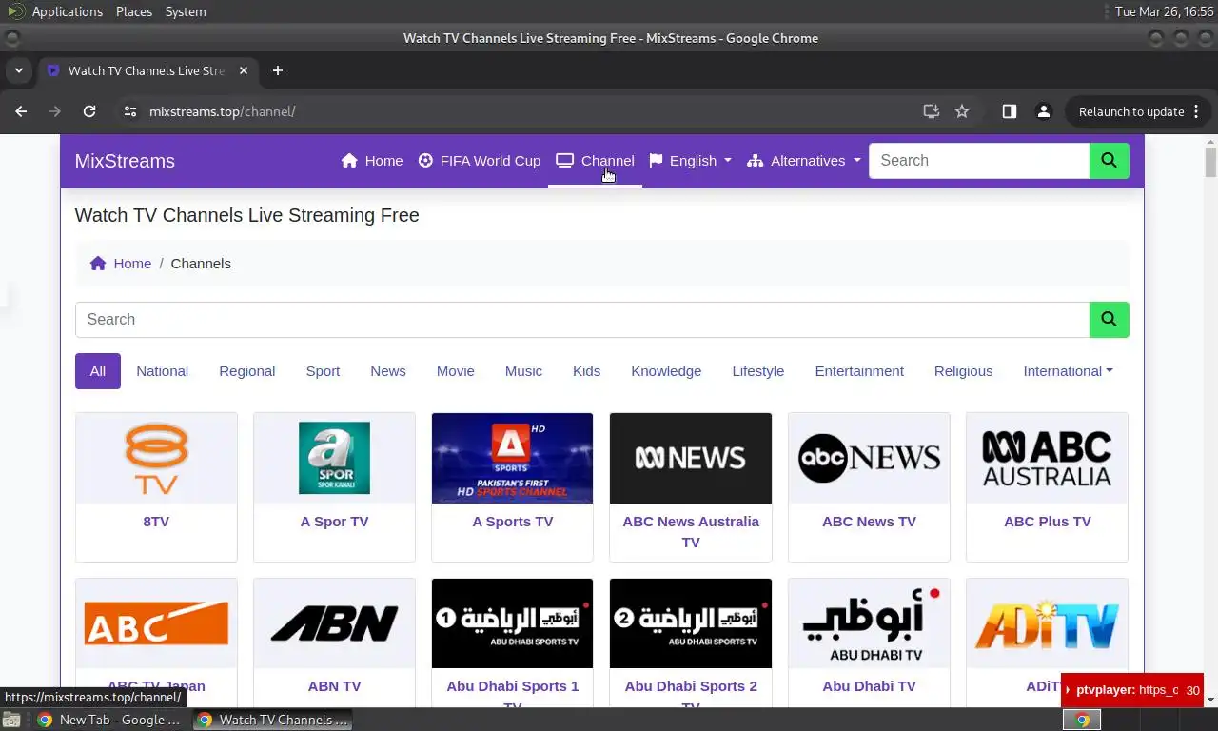Screen dimensions: 1218x731
Task: Open A Spor TV title link
Action: (334, 522)
